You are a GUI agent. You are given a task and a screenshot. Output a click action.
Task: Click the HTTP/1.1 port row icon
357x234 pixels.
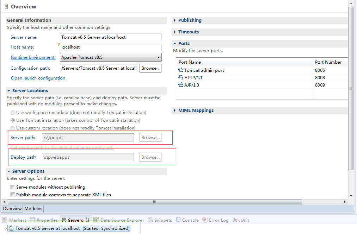point(180,77)
